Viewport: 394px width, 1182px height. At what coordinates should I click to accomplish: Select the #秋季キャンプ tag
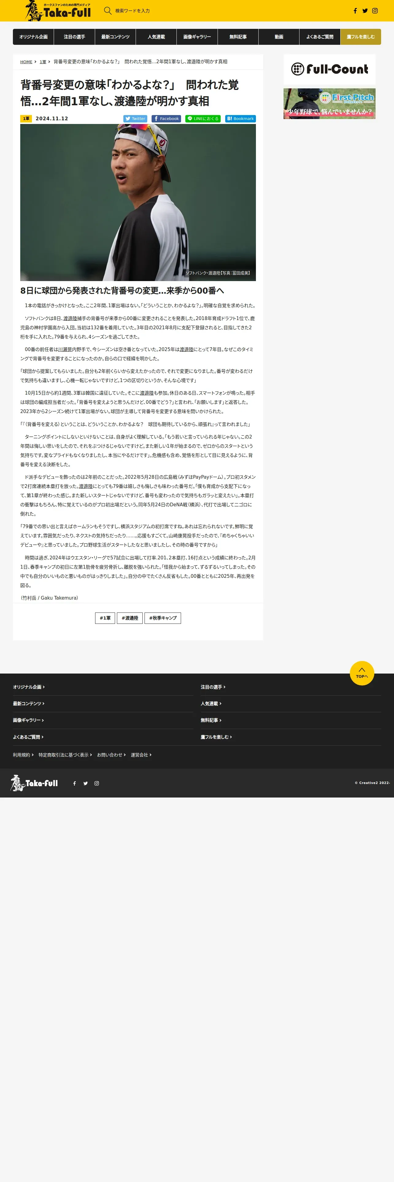coord(163,618)
